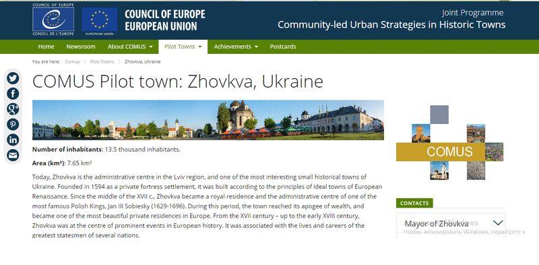Expand the Achievements dropdown menu

[x=236, y=47]
